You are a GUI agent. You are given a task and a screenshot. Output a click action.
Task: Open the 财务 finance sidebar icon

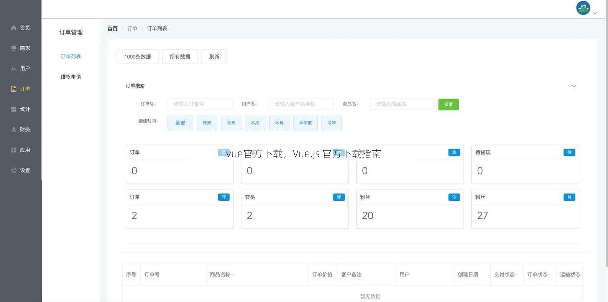pos(14,130)
